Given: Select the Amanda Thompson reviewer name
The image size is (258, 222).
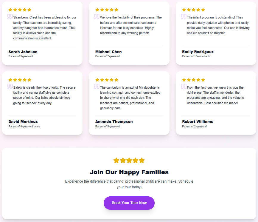Looking at the screenshot, I should point(114,122).
